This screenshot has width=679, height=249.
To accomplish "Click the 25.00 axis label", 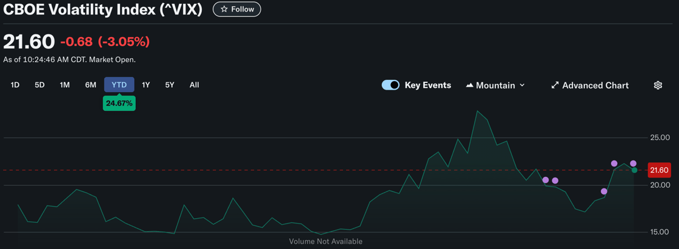I will click(660, 138).
